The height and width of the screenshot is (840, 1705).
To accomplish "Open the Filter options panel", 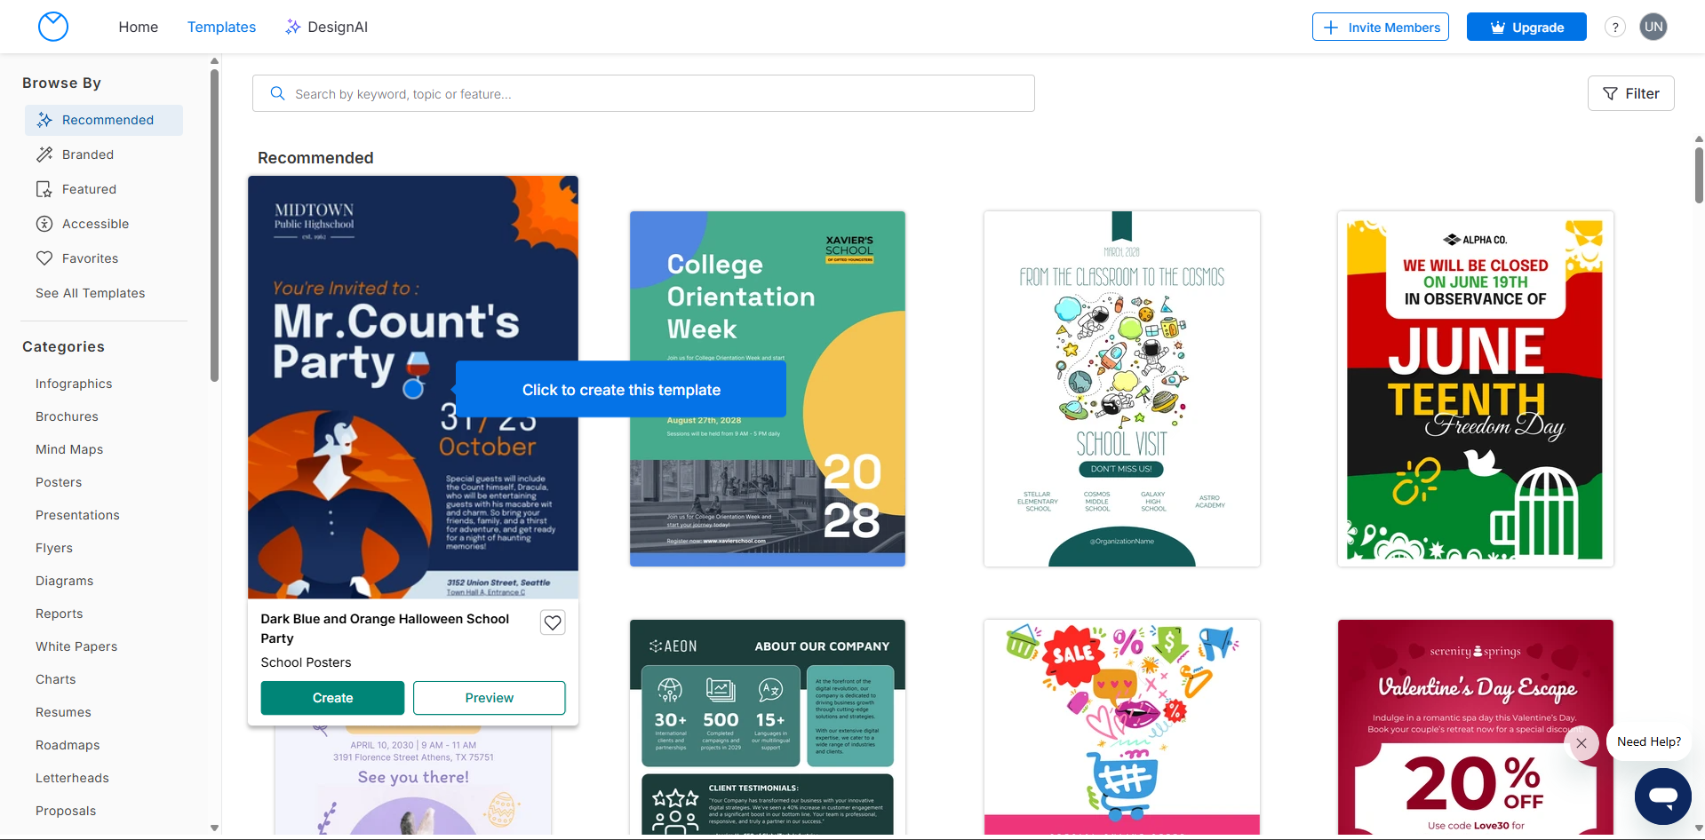I will coord(1630,93).
